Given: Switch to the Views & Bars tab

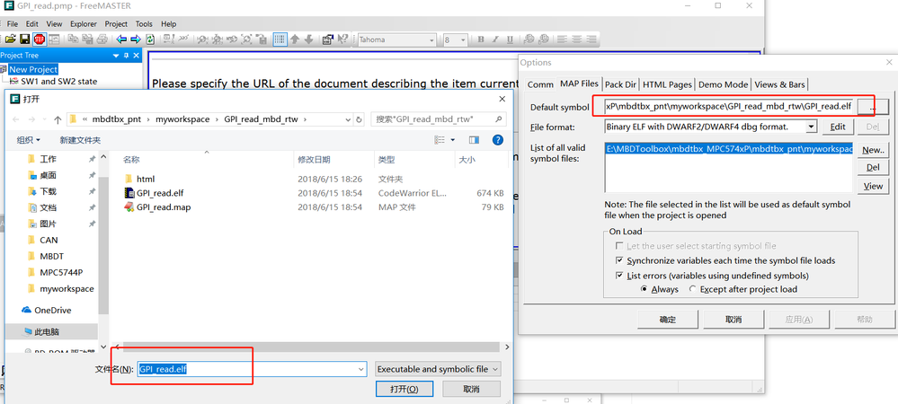Looking at the screenshot, I should (779, 84).
